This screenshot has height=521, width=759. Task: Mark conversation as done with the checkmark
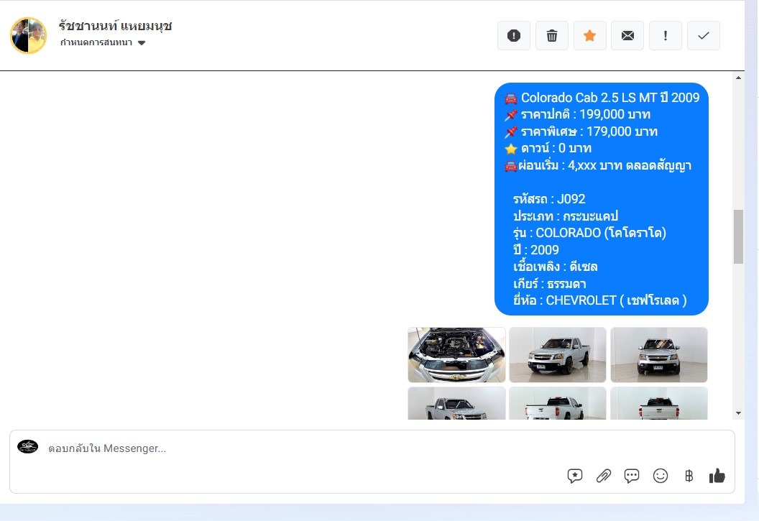pyautogui.click(x=704, y=35)
